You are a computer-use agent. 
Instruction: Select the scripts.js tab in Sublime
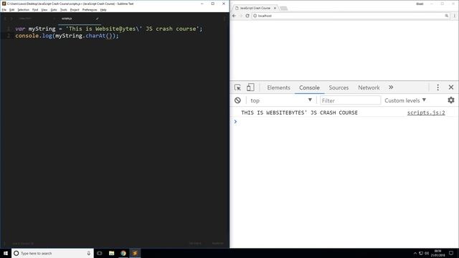tap(79, 19)
